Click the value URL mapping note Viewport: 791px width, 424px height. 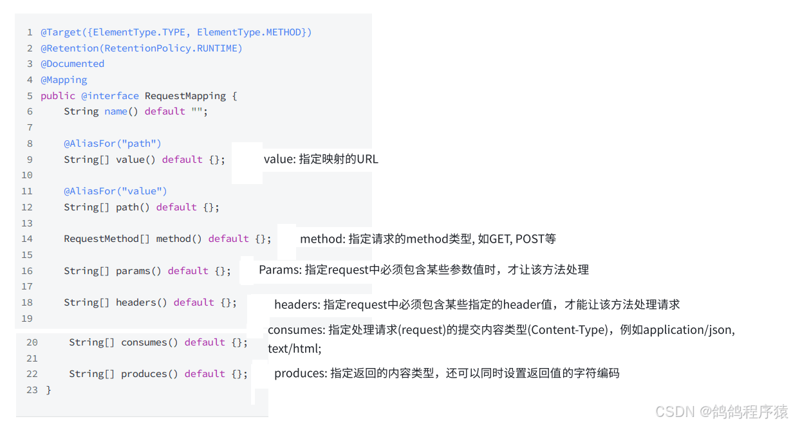[321, 159]
